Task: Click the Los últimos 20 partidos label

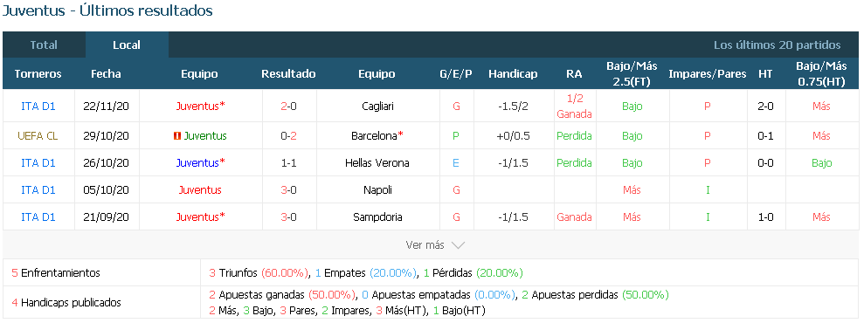Action: [x=777, y=45]
